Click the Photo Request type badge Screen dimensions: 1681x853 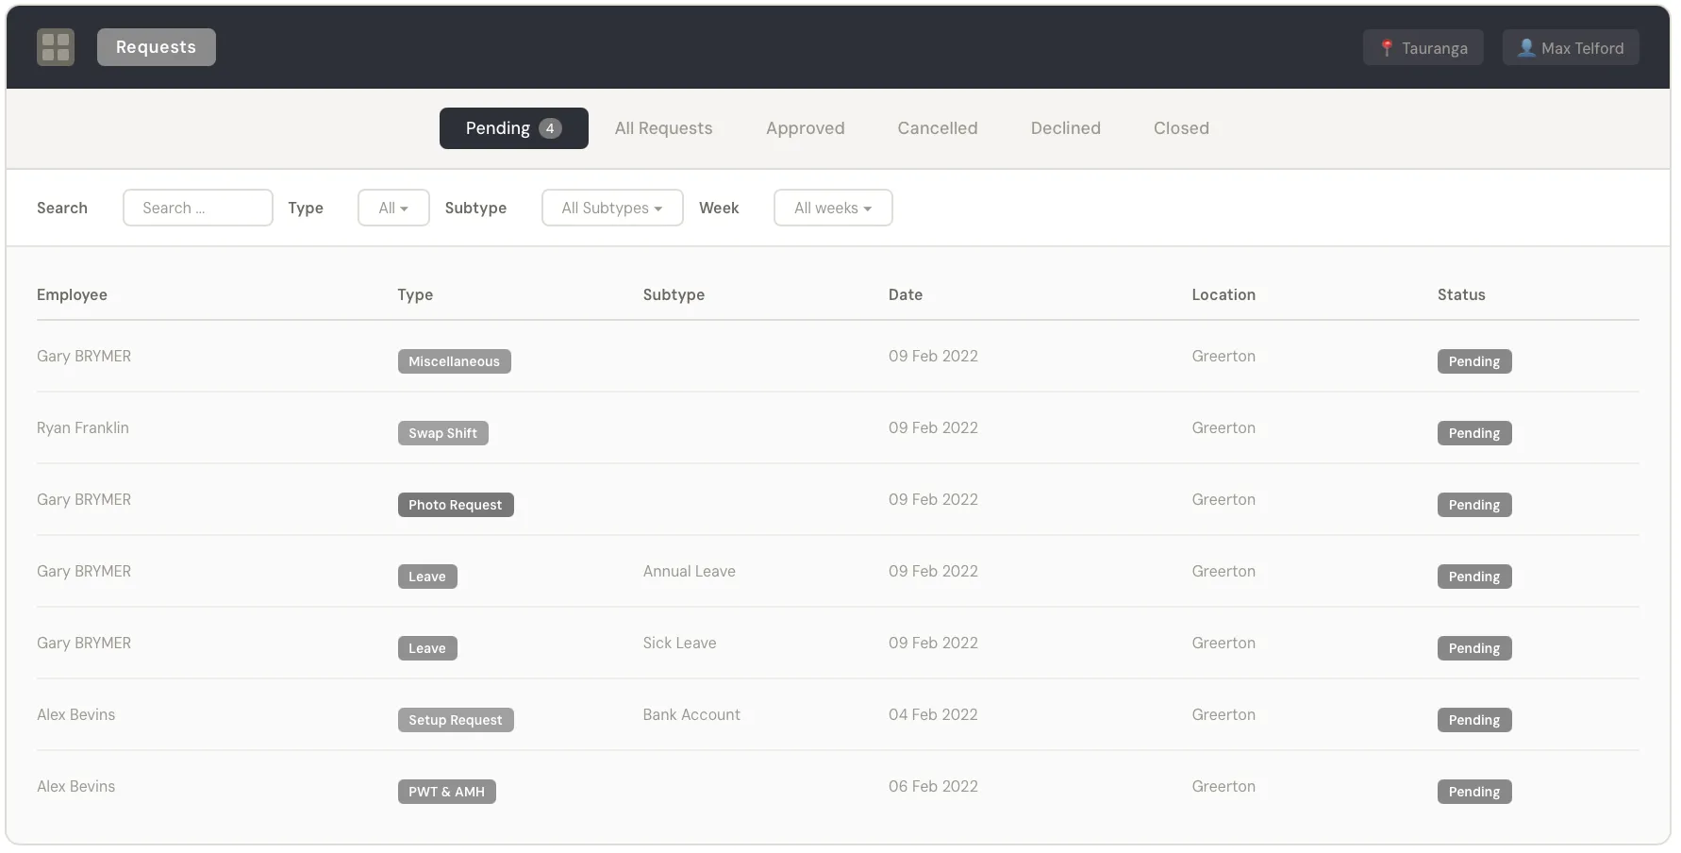click(456, 505)
